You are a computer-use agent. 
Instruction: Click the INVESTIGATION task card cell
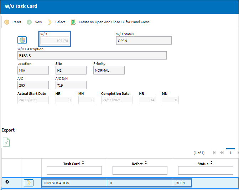pos(74,183)
